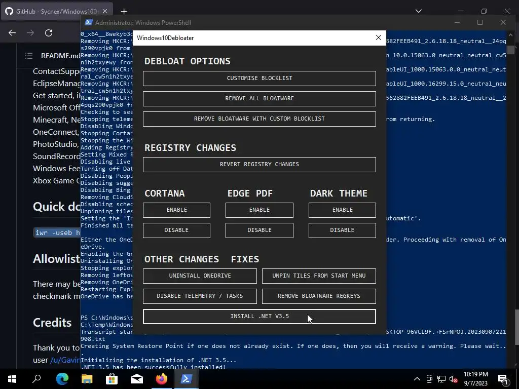
Task: Click PowerShell taskbar icon
Action: 186,379
